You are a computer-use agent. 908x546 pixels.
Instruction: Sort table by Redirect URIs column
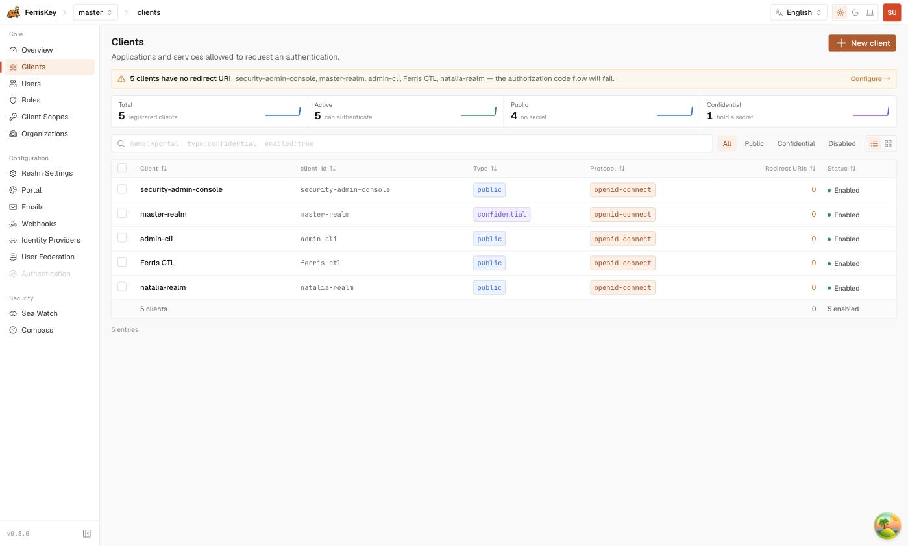coord(791,169)
